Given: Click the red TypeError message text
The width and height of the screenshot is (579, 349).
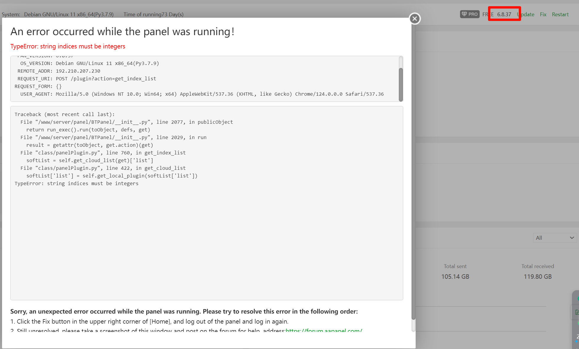Looking at the screenshot, I should click(68, 46).
